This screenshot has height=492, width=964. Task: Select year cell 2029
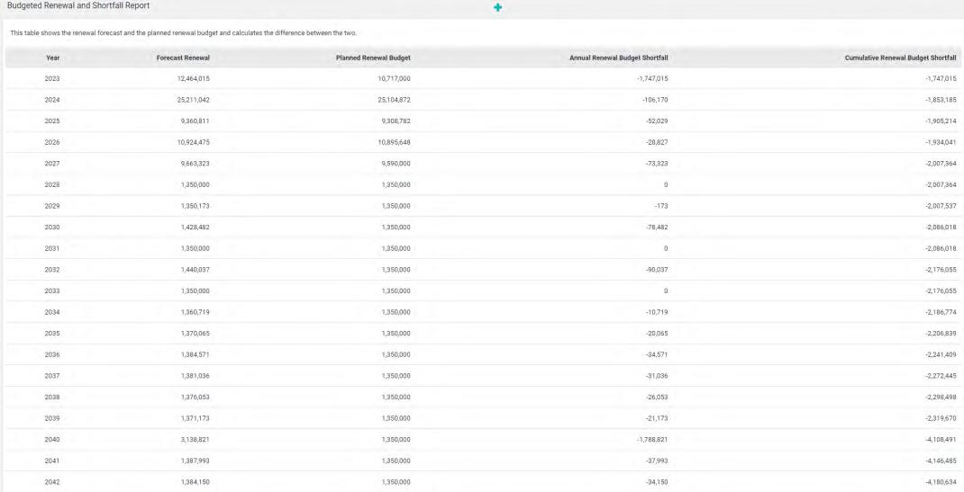click(x=52, y=206)
